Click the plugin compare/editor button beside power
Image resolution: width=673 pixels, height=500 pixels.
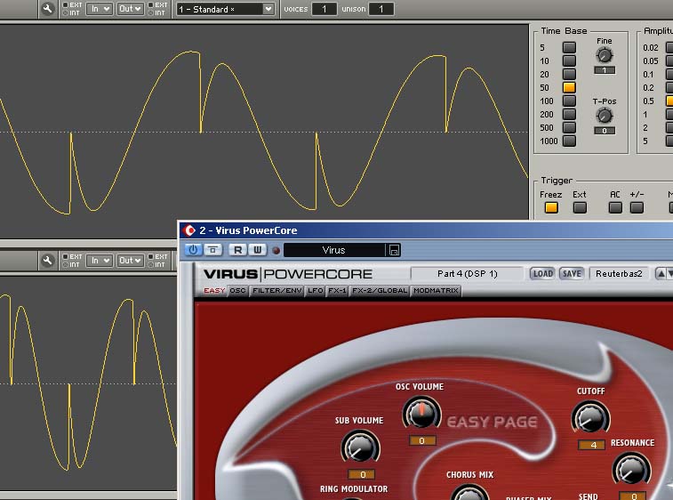[212, 250]
